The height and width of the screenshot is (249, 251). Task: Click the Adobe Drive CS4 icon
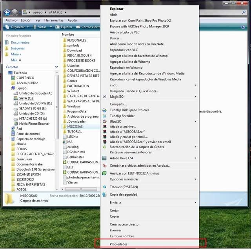[104, 158]
